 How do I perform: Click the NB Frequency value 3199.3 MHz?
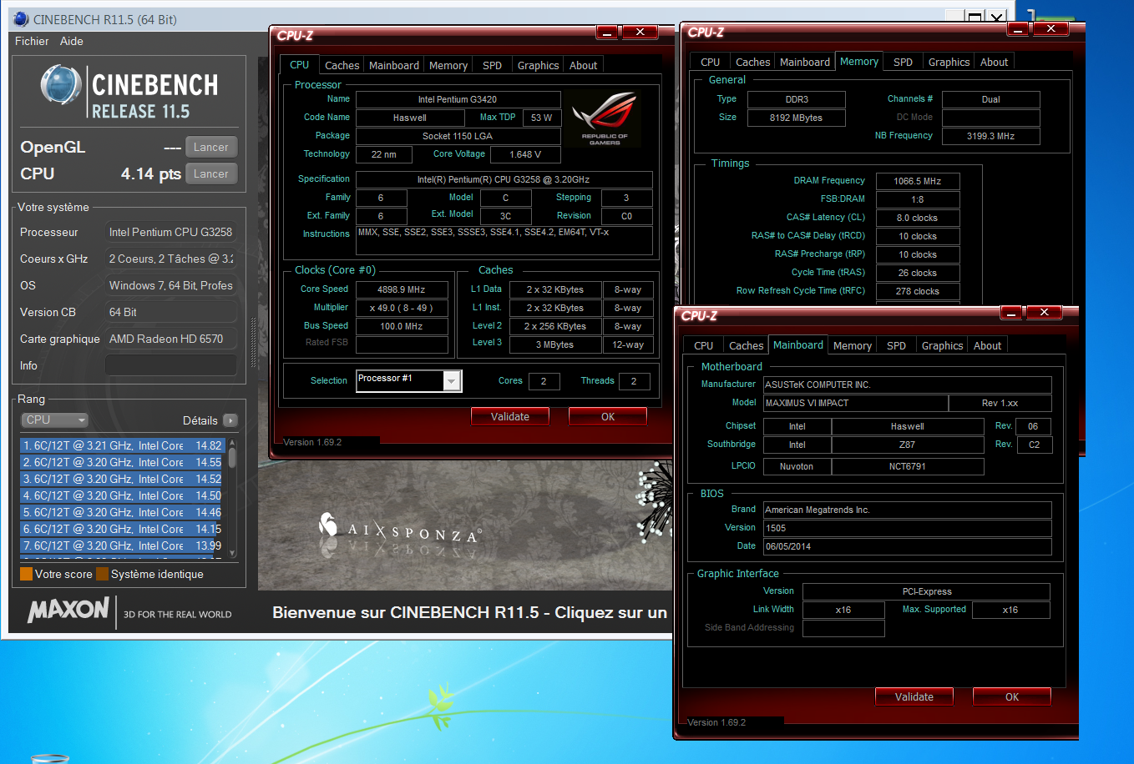click(990, 136)
